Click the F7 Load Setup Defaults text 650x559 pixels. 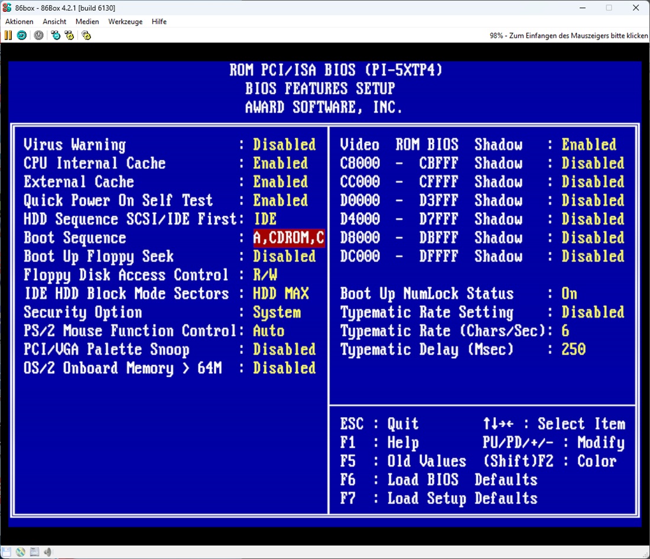[438, 498]
